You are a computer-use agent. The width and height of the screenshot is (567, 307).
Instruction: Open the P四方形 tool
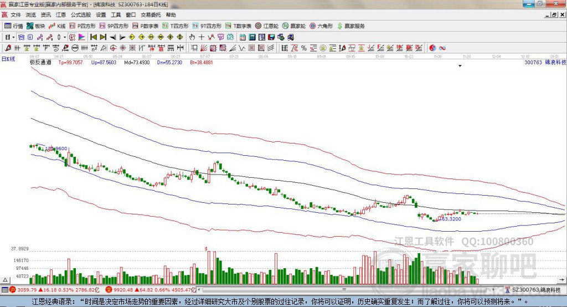tap(83, 26)
